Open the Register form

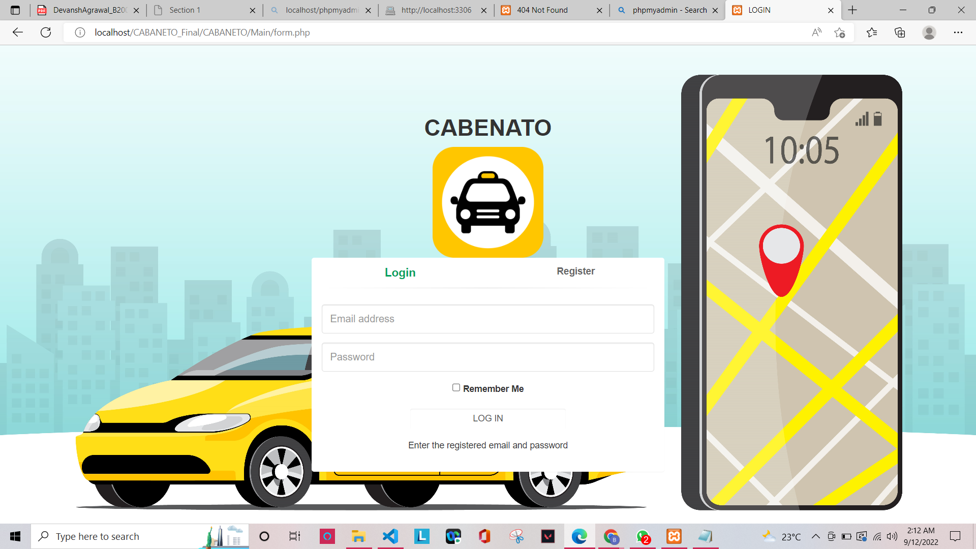pyautogui.click(x=575, y=271)
